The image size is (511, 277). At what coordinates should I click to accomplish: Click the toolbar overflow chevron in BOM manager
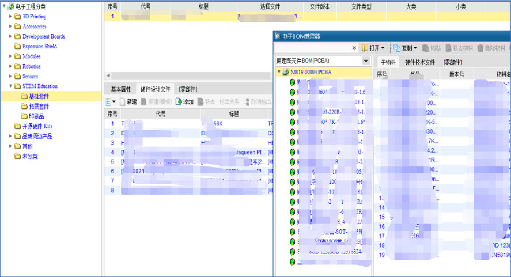(x=354, y=48)
